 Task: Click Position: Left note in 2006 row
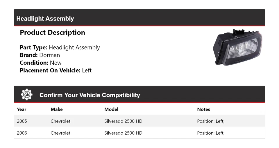pyautogui.click(x=211, y=133)
